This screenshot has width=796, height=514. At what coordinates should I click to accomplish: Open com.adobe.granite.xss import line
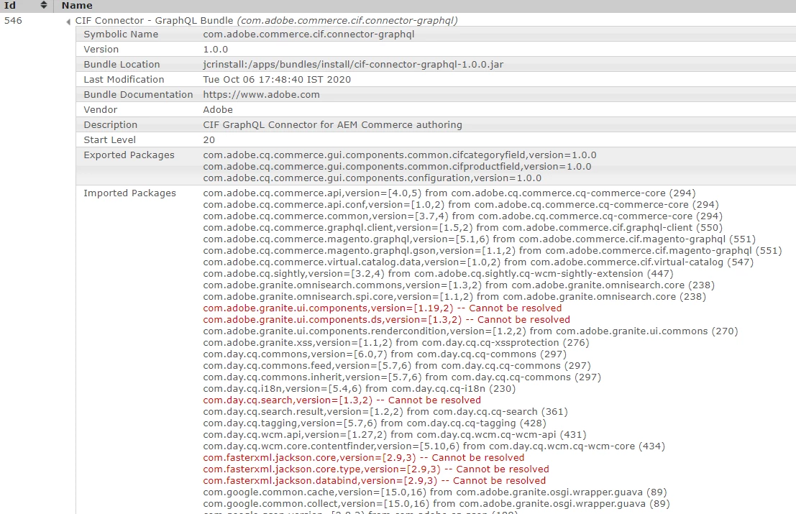[396, 343]
